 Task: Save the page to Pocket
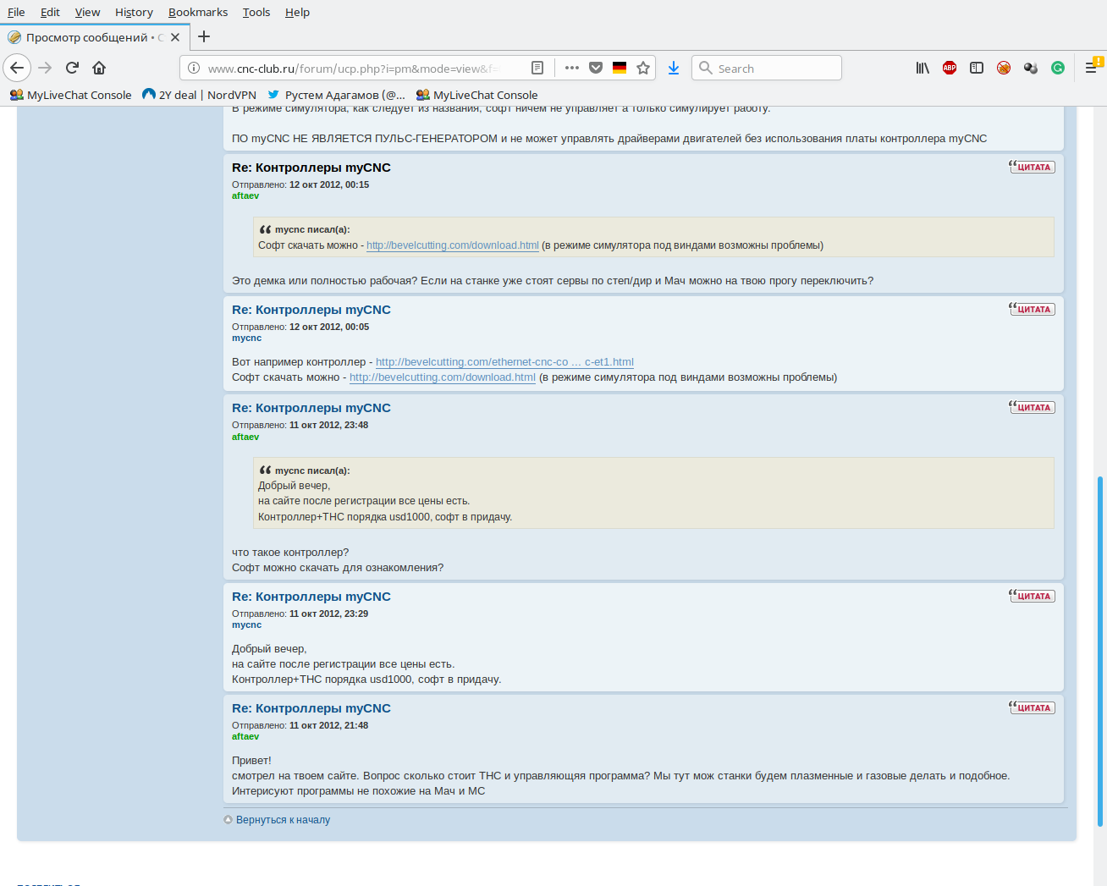596,68
